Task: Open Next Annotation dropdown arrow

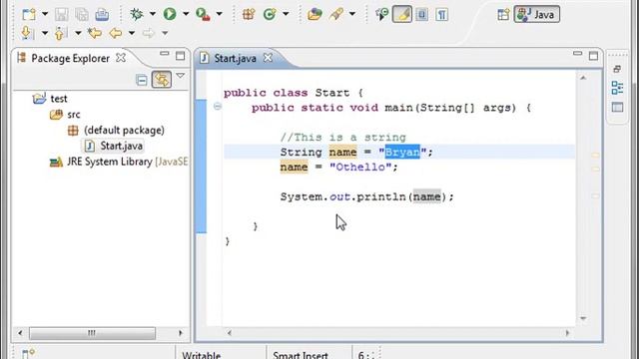Action: (44, 33)
